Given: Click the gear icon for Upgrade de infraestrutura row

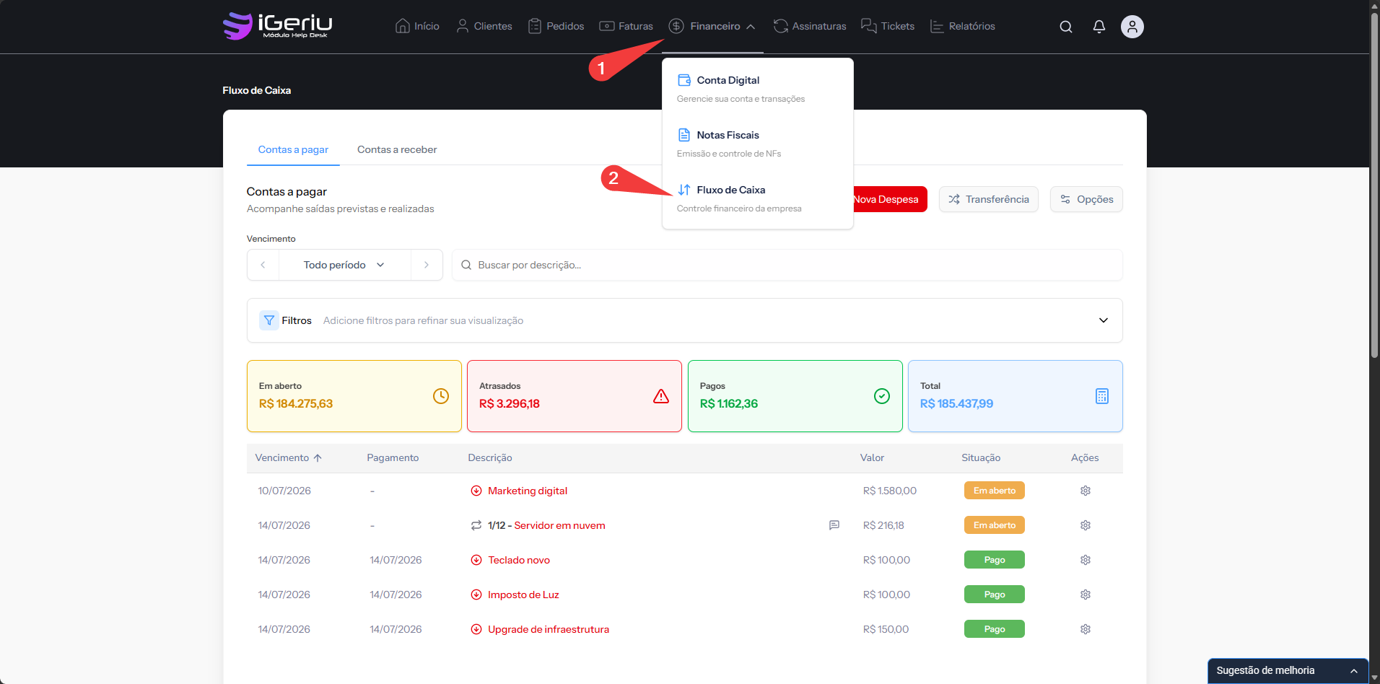Looking at the screenshot, I should [1086, 629].
